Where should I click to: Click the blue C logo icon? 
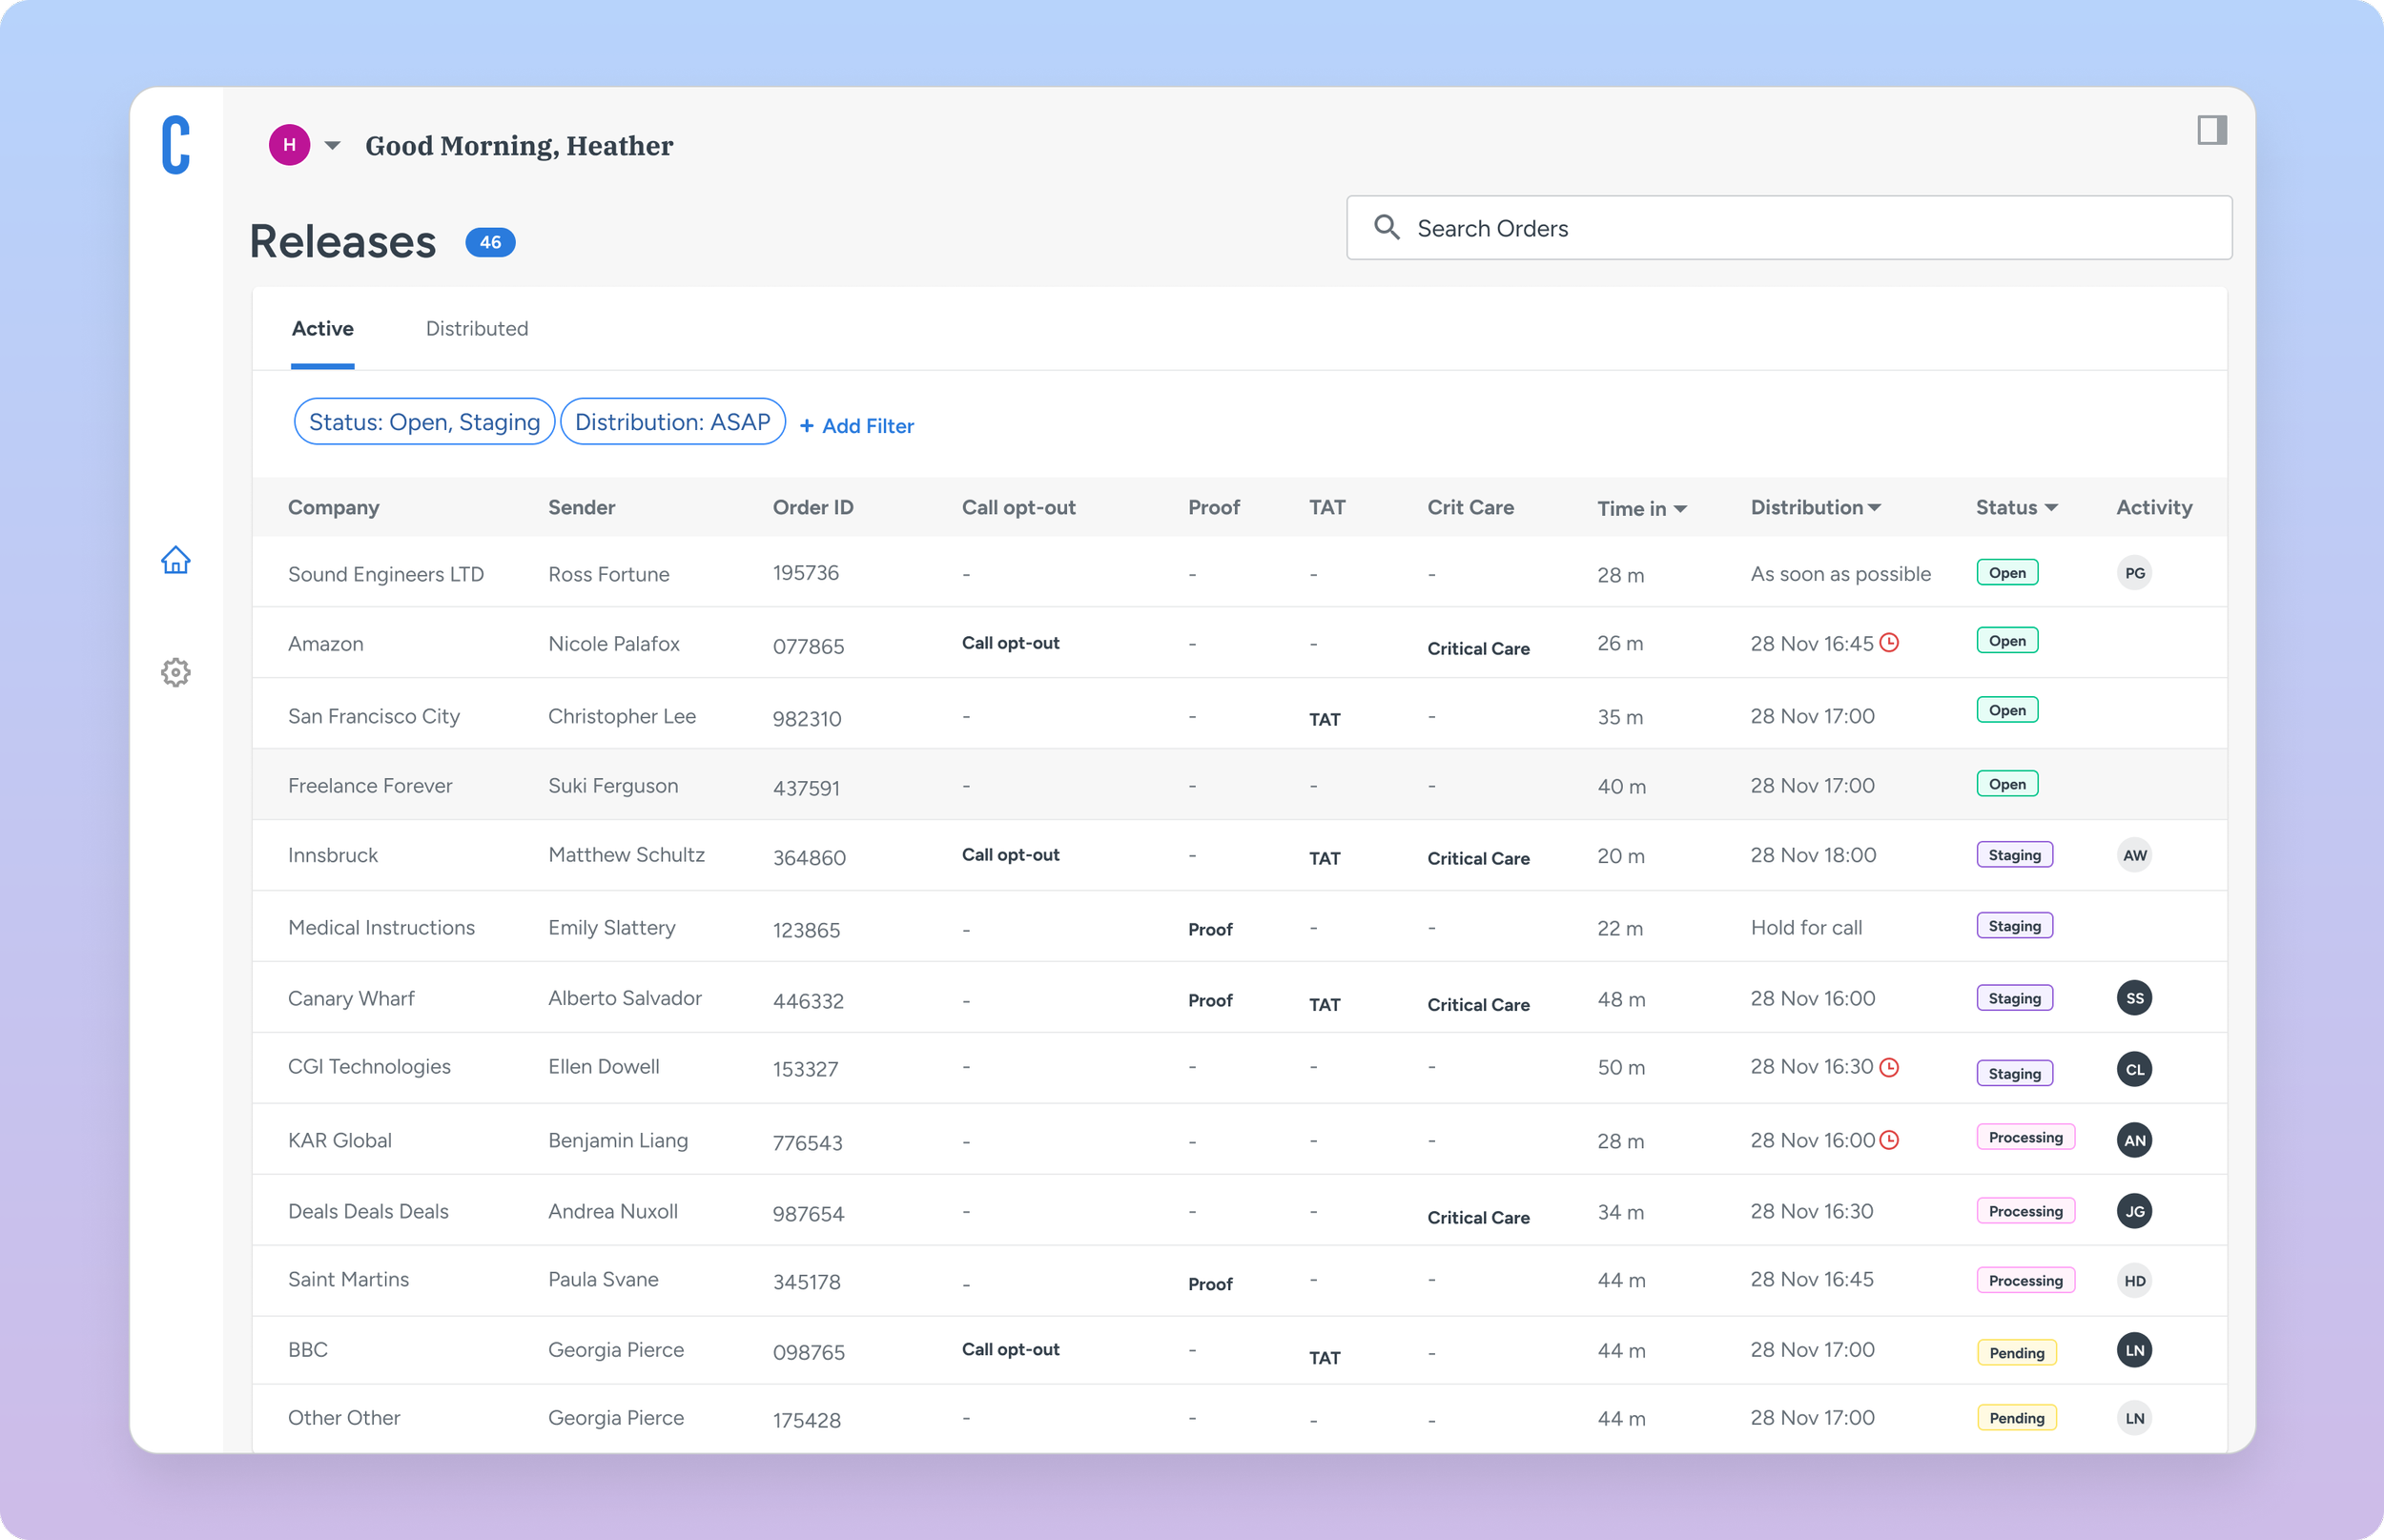click(175, 145)
